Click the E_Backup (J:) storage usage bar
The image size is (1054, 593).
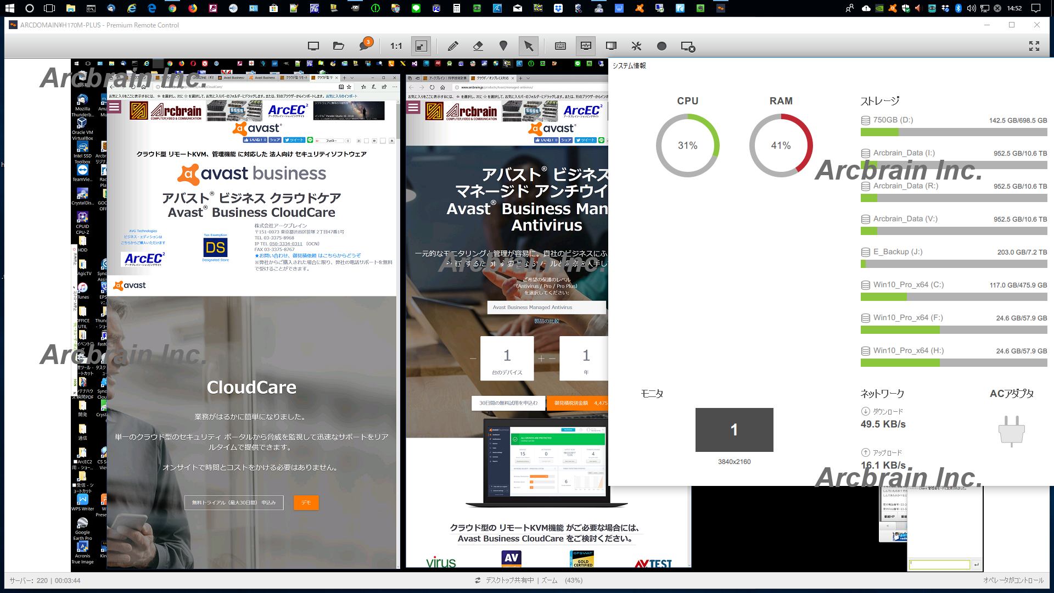click(x=954, y=264)
